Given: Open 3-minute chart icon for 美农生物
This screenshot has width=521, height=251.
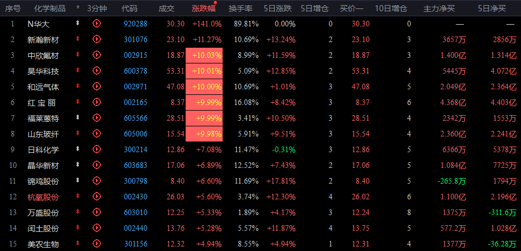Looking at the screenshot, I should coord(96,244).
